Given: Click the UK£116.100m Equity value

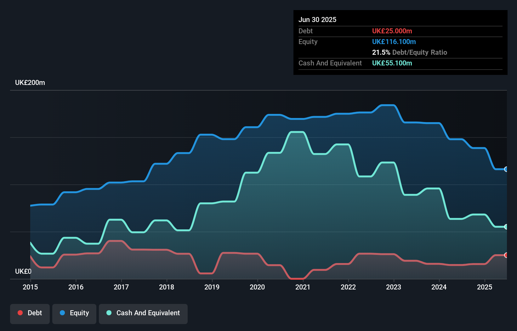Looking at the screenshot, I should pos(394,42).
